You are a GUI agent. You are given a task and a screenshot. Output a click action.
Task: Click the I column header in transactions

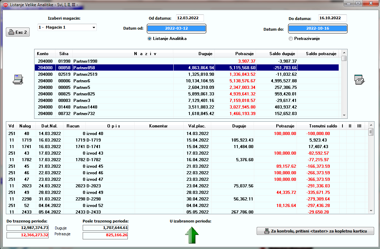343,126
